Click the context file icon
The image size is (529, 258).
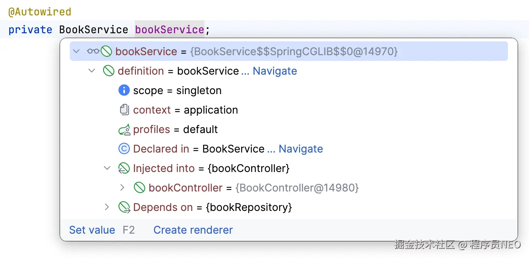(x=124, y=110)
